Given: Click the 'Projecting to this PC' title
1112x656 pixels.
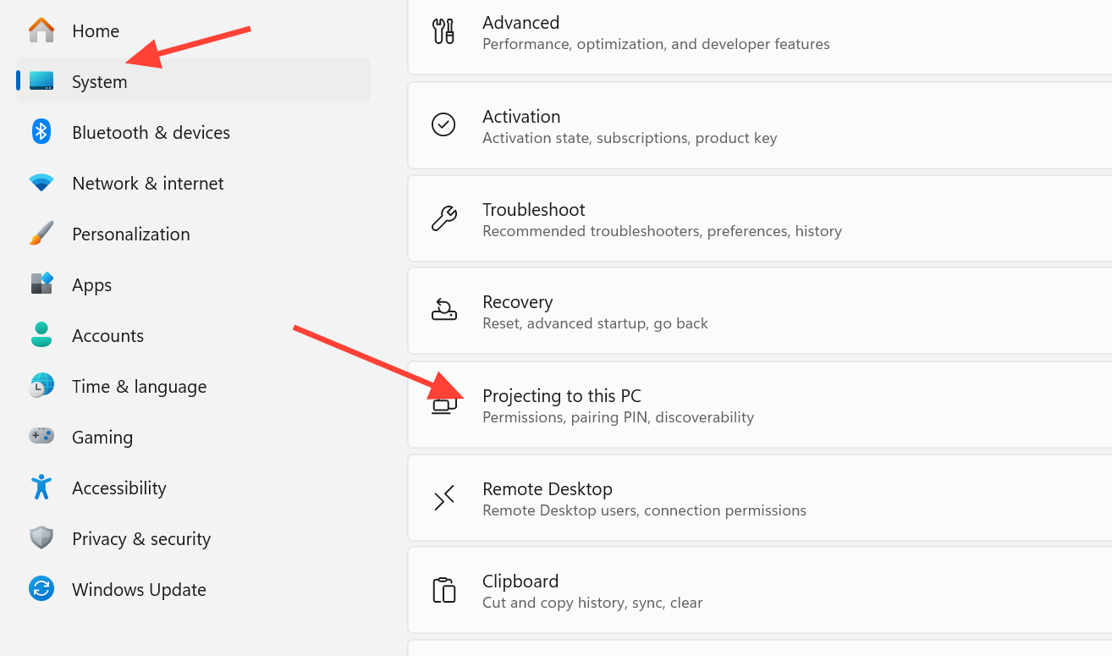Looking at the screenshot, I should [x=562, y=396].
